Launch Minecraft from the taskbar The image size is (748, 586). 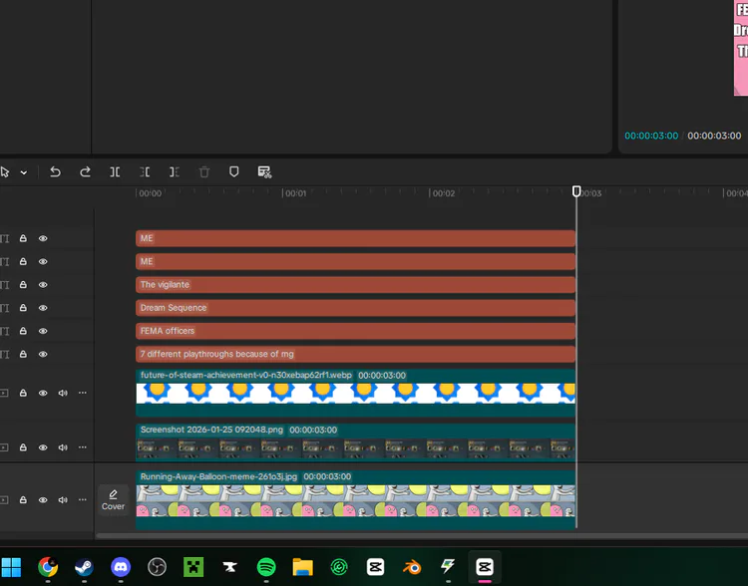coord(193,567)
